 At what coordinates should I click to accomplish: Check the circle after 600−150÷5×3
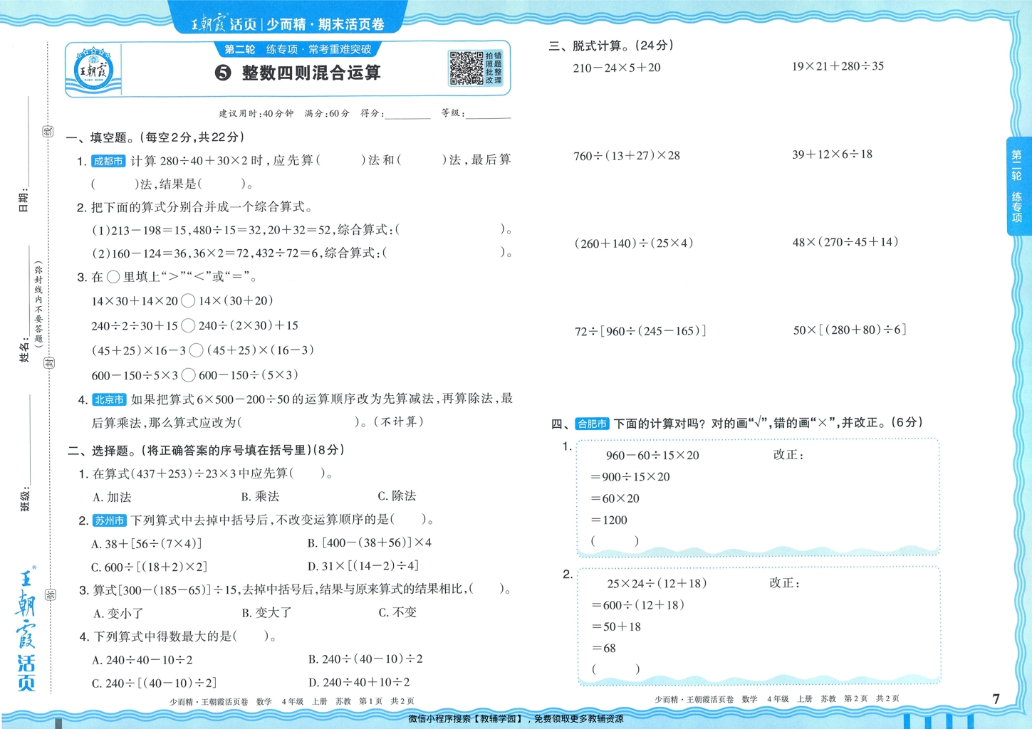point(189,374)
